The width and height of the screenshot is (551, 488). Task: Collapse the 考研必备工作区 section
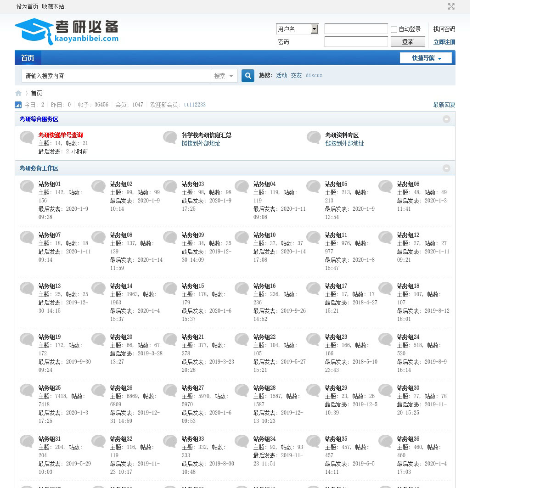446,168
